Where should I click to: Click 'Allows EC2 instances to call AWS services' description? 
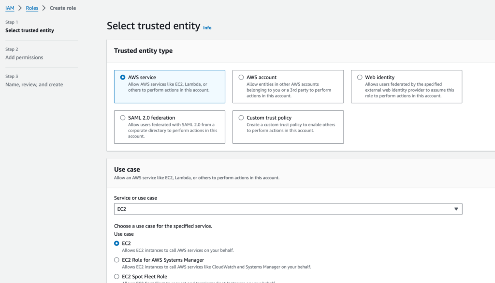tap(178, 250)
